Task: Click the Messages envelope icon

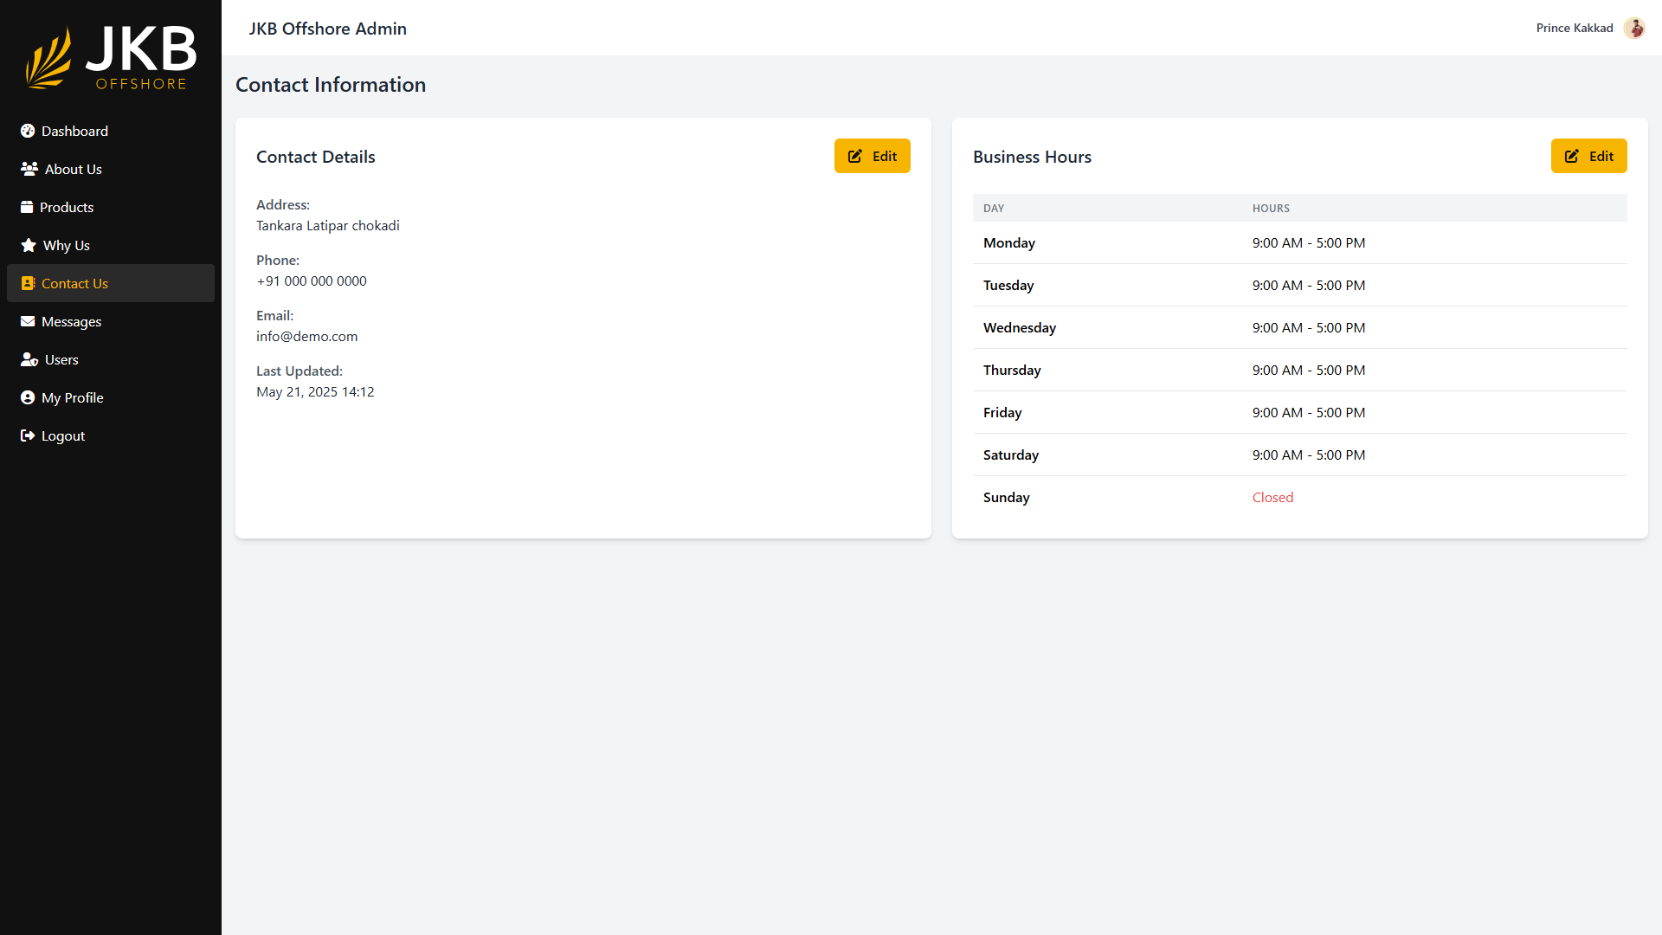Action: pyautogui.click(x=28, y=321)
